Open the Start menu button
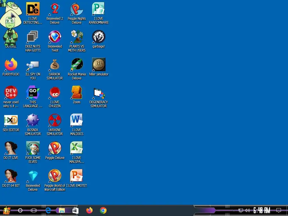The image size is (288, 216). point(7,210)
